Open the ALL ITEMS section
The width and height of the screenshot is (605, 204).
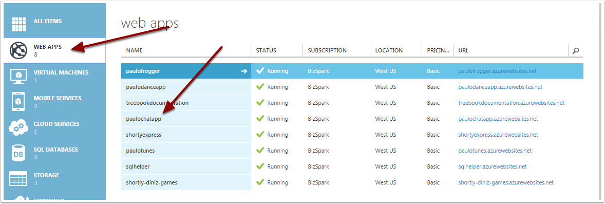pos(47,21)
